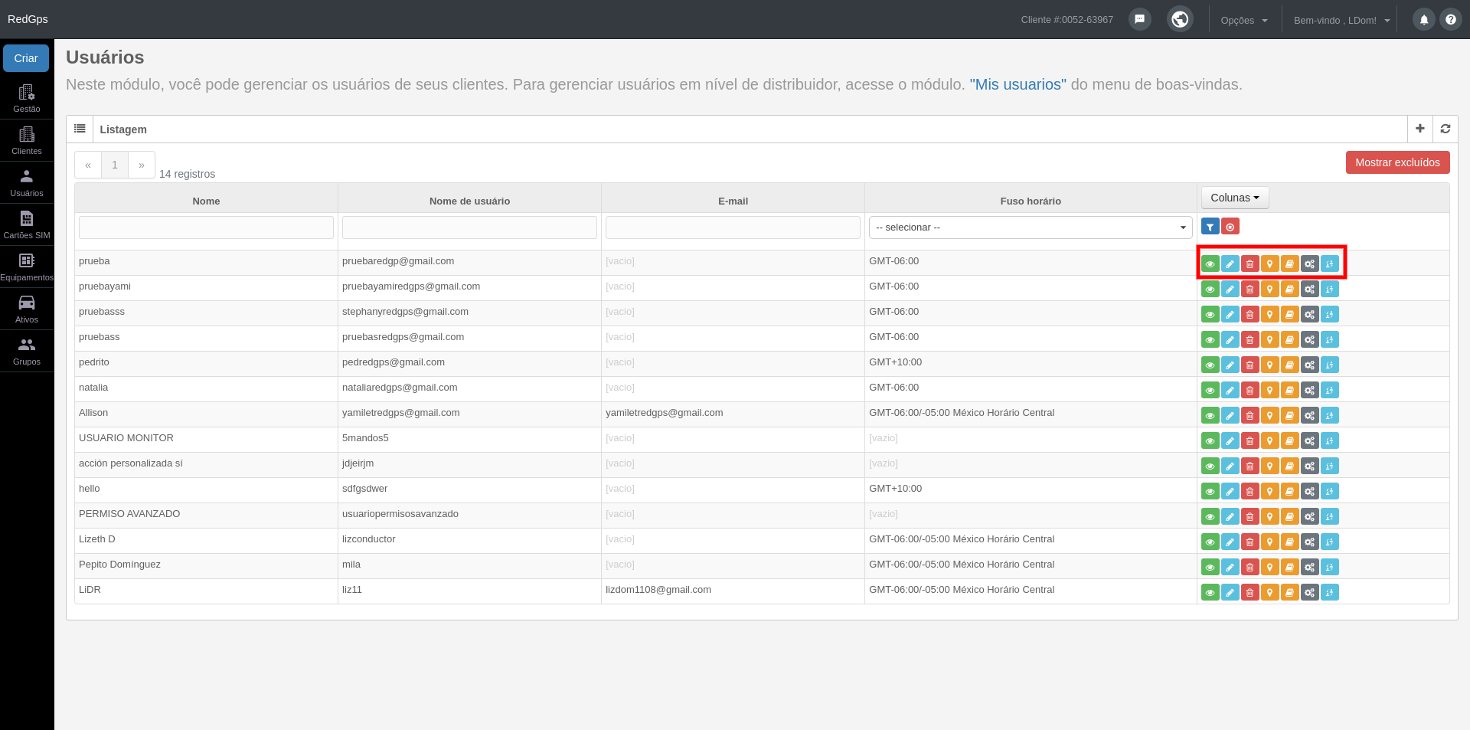Viewport: 1470px width, 730px height.
Task: Clear filters with the red circle-x button
Action: tap(1230, 227)
